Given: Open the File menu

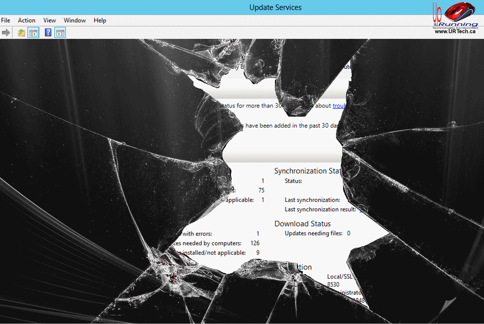Looking at the screenshot, I should coord(6,20).
